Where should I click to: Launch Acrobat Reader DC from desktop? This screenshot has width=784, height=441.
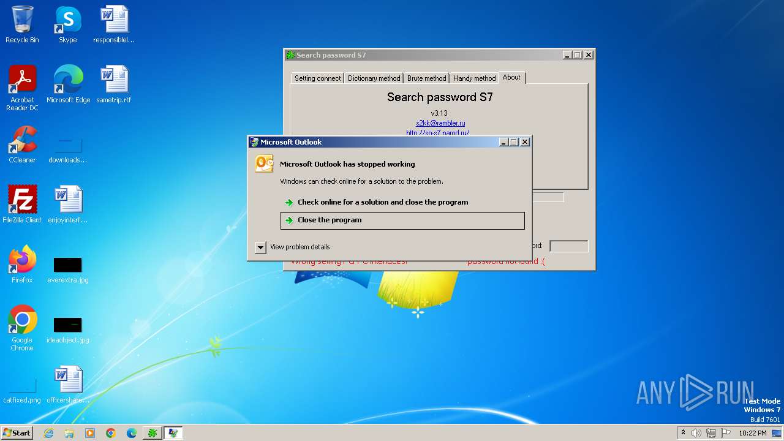(22, 88)
